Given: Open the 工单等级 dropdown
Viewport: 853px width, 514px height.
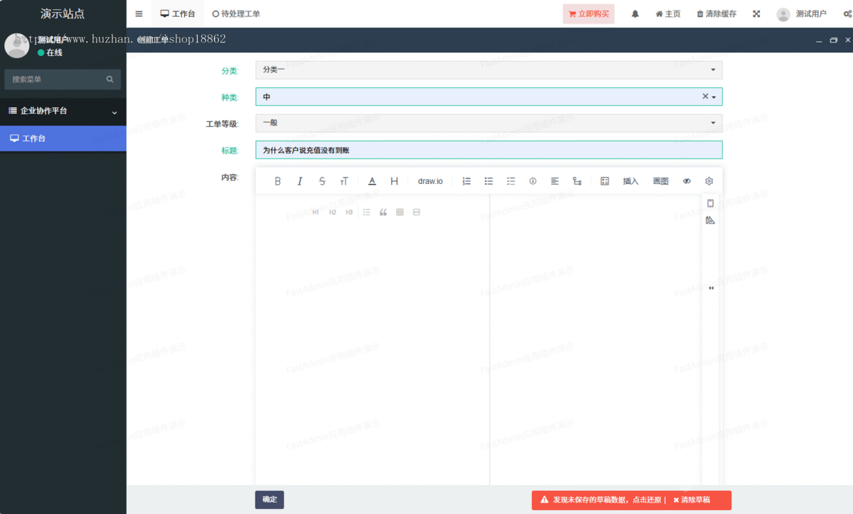Looking at the screenshot, I should [489, 123].
